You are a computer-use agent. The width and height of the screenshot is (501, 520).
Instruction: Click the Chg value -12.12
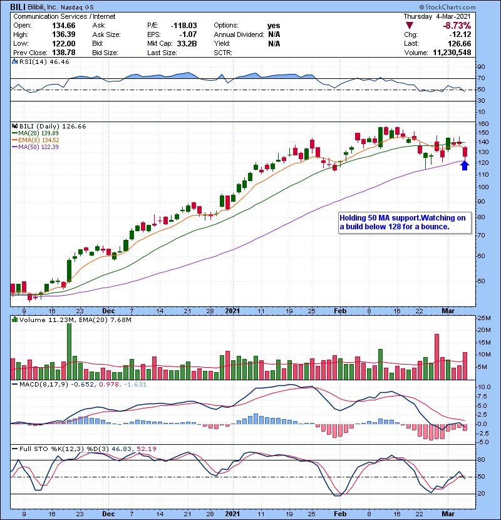tap(460, 34)
